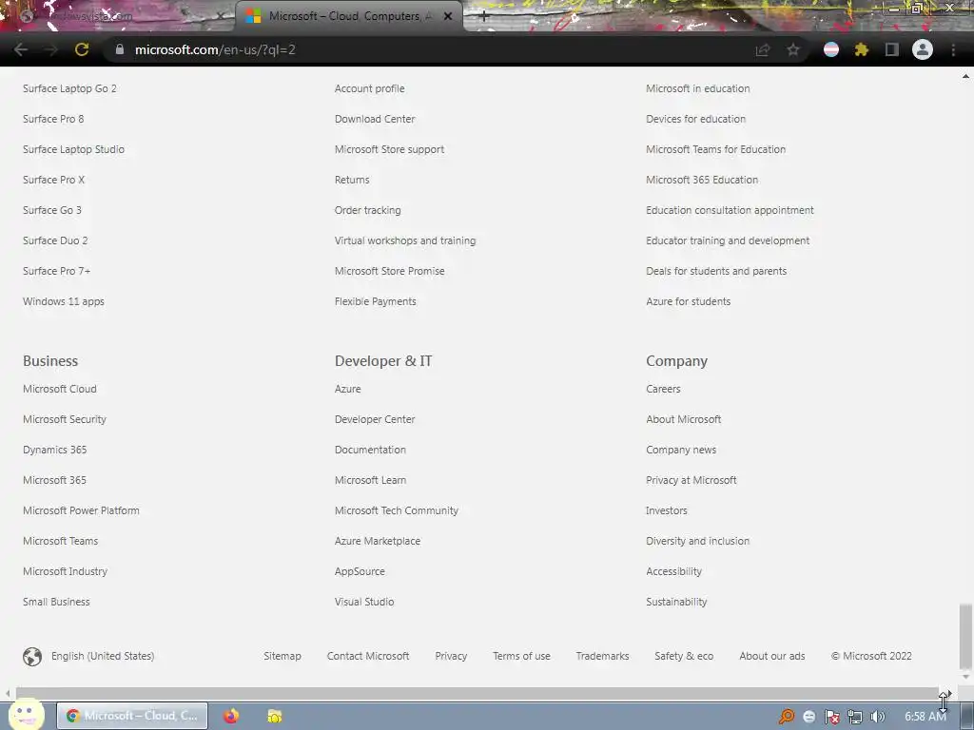Screen dimensions: 974x730
Task: Click the volume speaker tray icon
Action: 877,717
